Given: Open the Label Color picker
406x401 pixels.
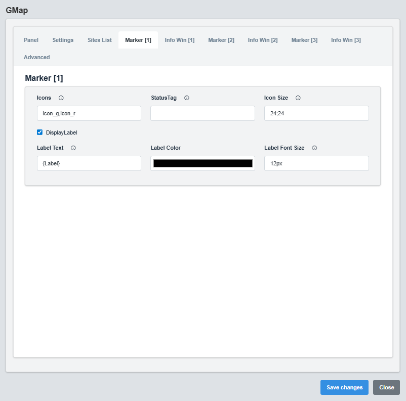Looking at the screenshot, I should click(202, 163).
